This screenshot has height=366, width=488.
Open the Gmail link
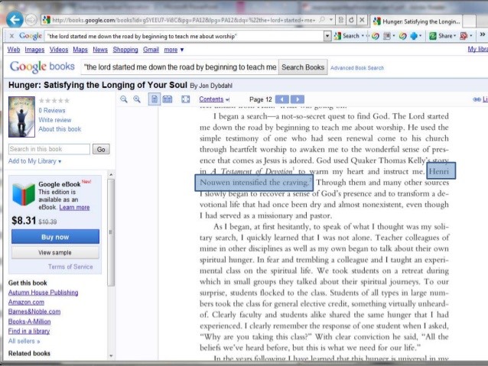[151, 50]
